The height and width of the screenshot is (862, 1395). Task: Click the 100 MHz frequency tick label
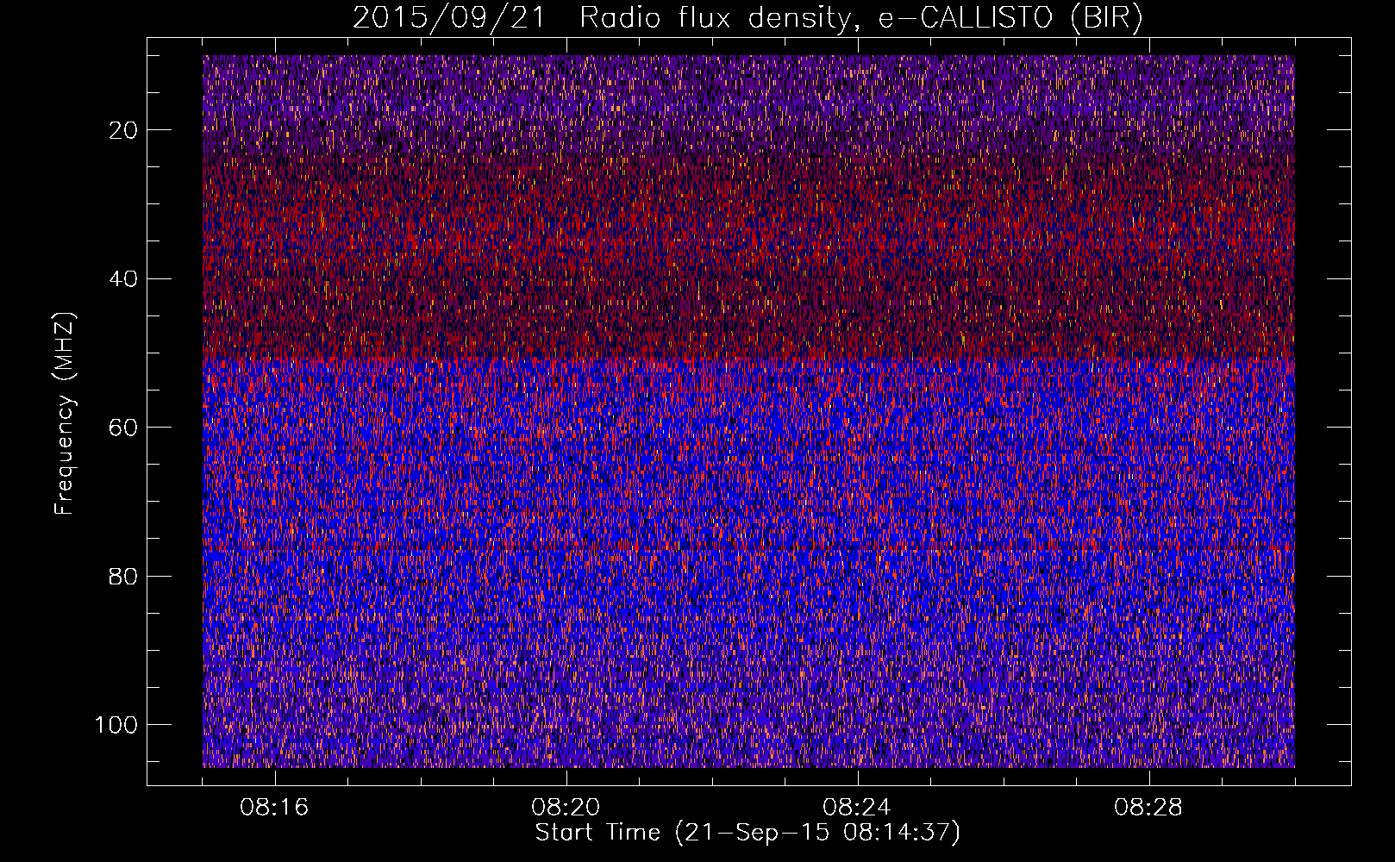click(116, 725)
